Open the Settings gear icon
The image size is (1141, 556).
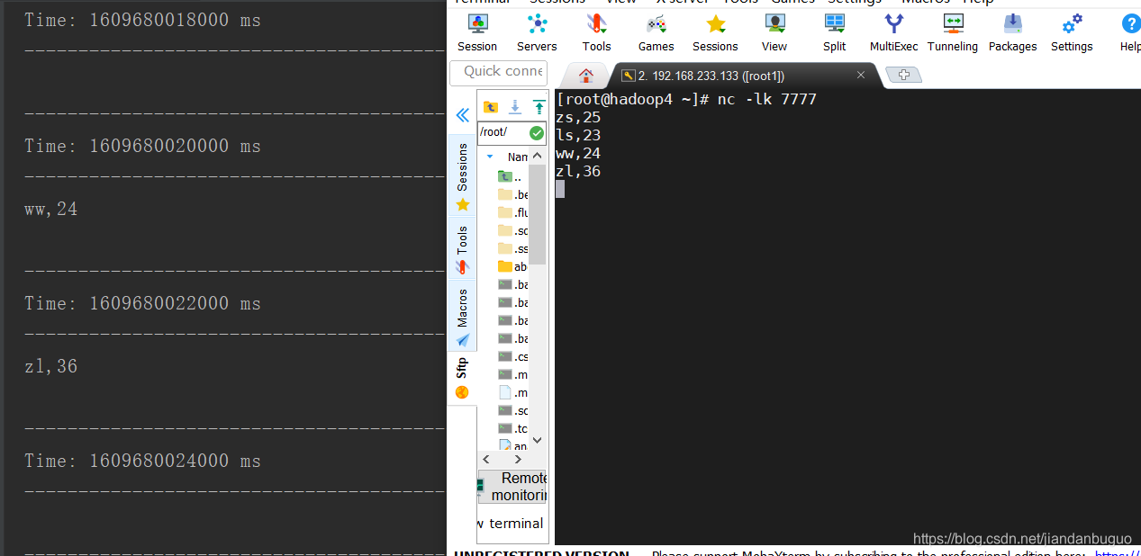point(1072,32)
